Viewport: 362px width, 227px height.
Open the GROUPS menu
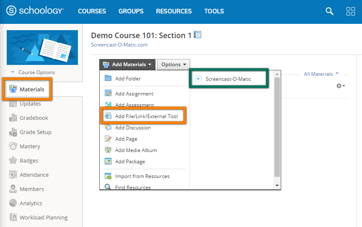tap(131, 11)
